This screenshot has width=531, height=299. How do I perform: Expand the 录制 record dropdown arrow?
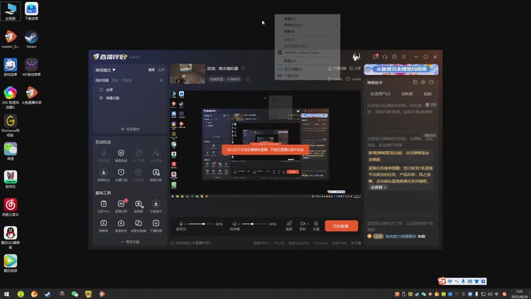[307, 224]
